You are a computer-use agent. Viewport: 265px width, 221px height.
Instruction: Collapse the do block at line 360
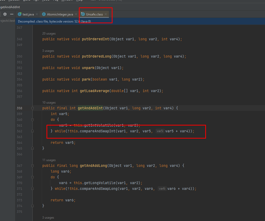[x=32, y=120]
